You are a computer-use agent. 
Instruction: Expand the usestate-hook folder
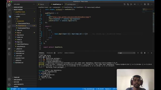[20, 58]
